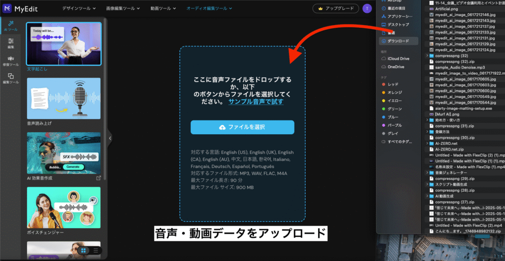505x261 pixels.
Task: Open the 修復ツール sidebar section
Action: (x=11, y=61)
